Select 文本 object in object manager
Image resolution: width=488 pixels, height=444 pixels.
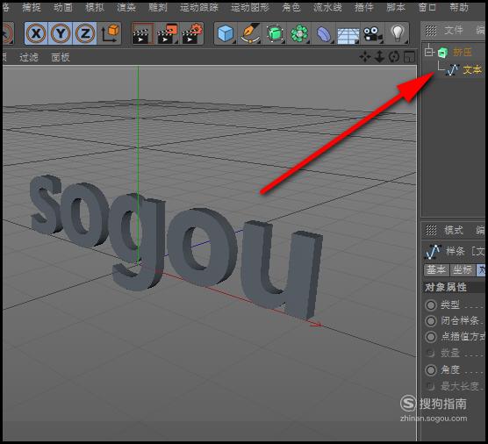pos(472,70)
